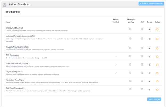Open the status icon for Individual Flexibility Agreement
Image resolution: width=166 pixels, height=107 pixels.
(157, 39)
